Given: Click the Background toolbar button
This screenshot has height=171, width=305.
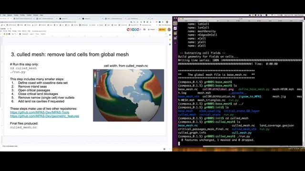Looking at the screenshot, I should [25, 34].
